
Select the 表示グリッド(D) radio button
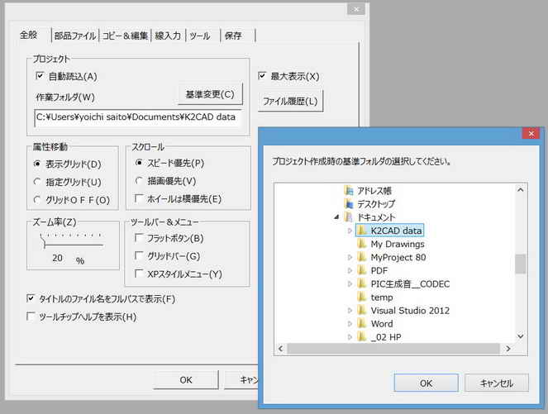[x=37, y=164]
